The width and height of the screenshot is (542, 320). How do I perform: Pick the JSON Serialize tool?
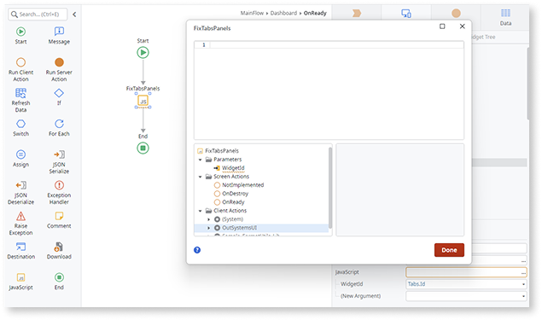(x=59, y=162)
